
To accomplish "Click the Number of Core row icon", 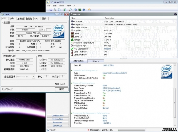I will tap(72, 27).
